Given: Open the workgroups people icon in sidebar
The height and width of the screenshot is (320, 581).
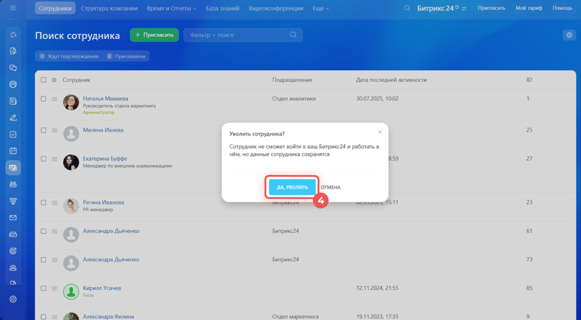Looking at the screenshot, I should (13, 267).
